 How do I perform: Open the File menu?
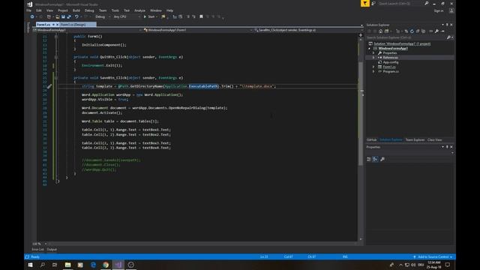28,10
